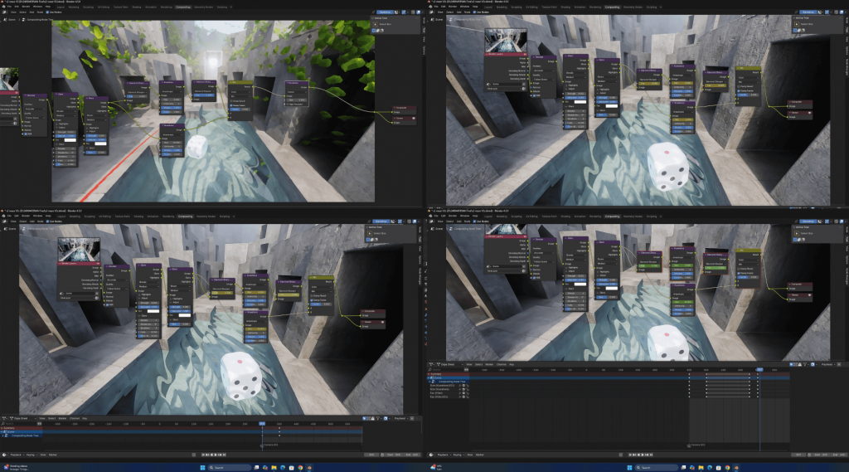Click Blender logo icon in top-left window menu bar
849x472 pixels.
pos(3,7)
